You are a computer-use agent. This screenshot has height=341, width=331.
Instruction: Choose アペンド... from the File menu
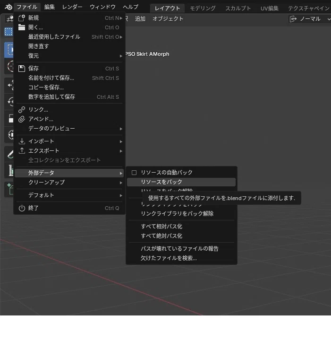click(69, 119)
